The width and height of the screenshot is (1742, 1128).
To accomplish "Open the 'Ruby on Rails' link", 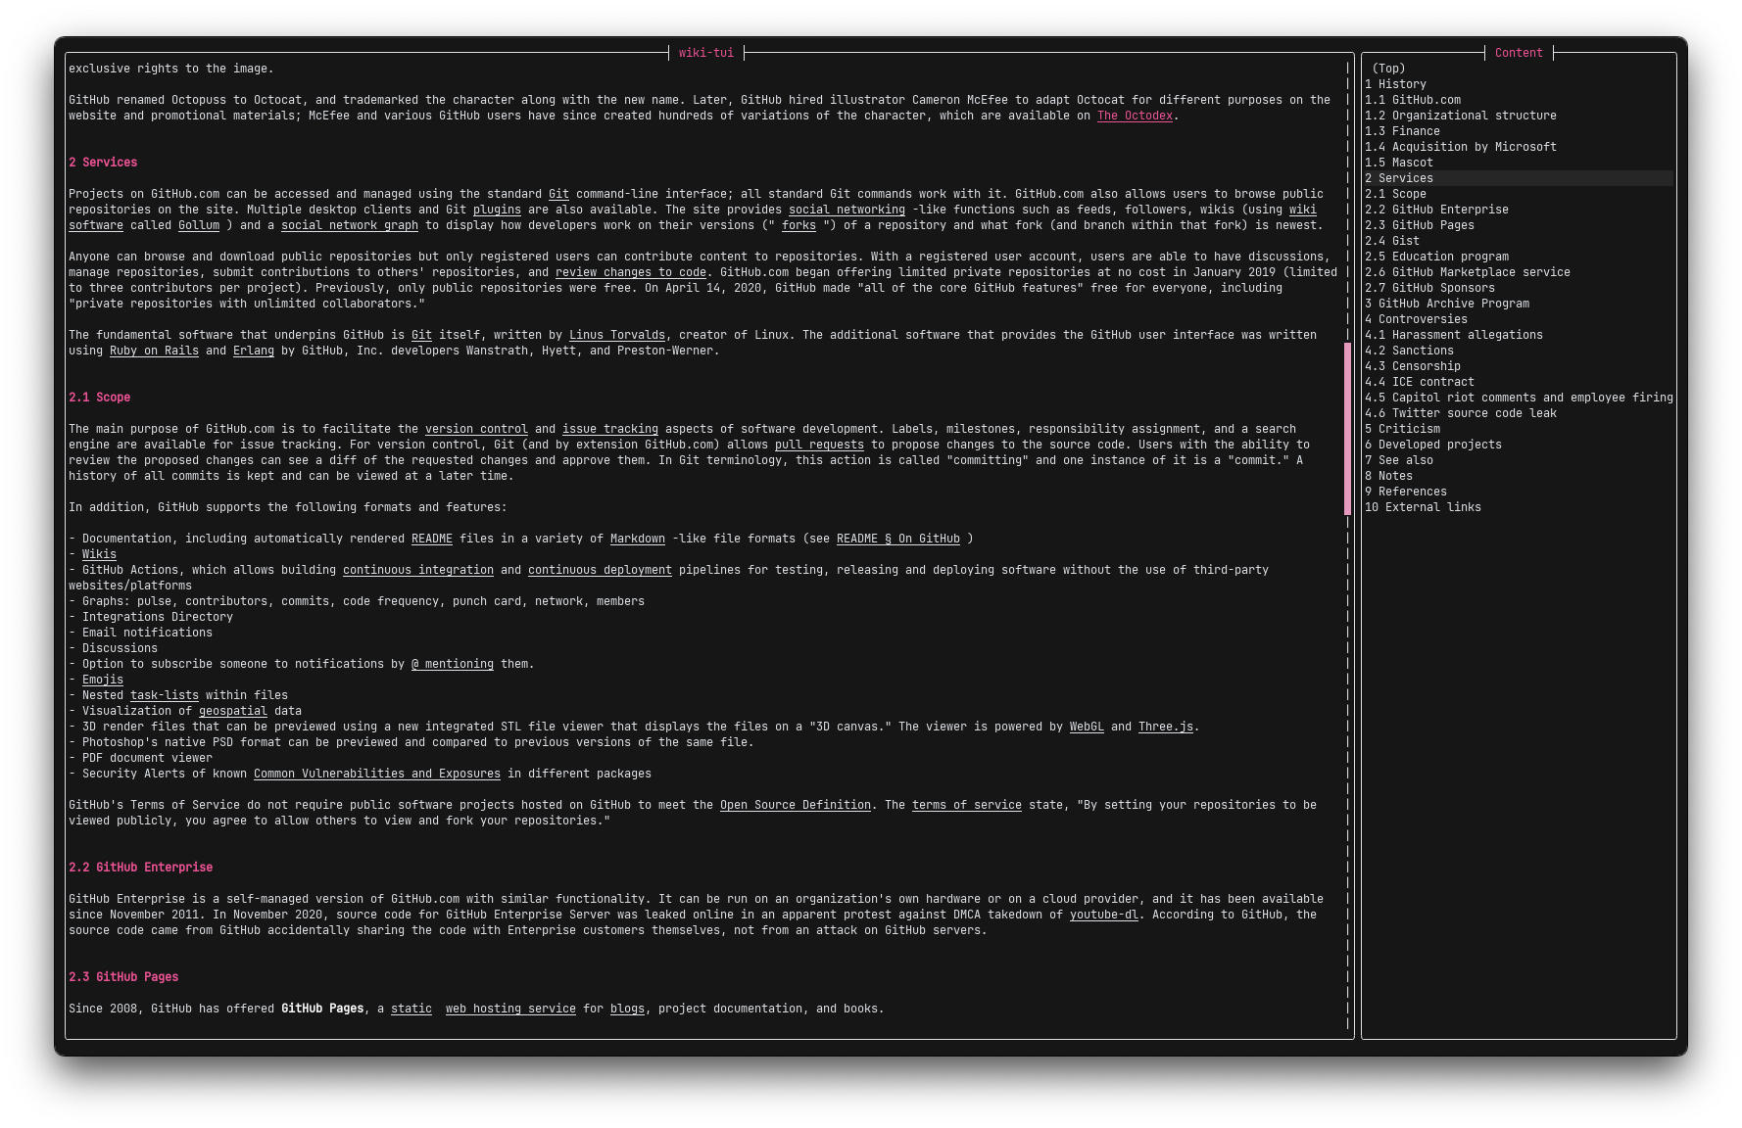I will [154, 351].
